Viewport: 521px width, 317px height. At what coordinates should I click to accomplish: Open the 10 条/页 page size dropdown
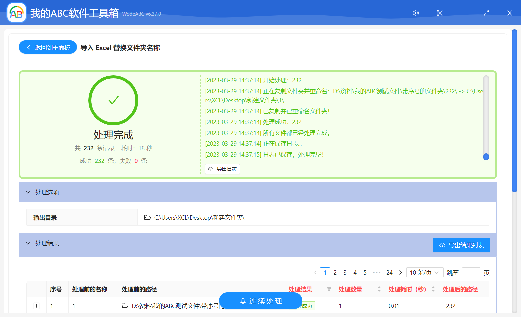point(424,273)
